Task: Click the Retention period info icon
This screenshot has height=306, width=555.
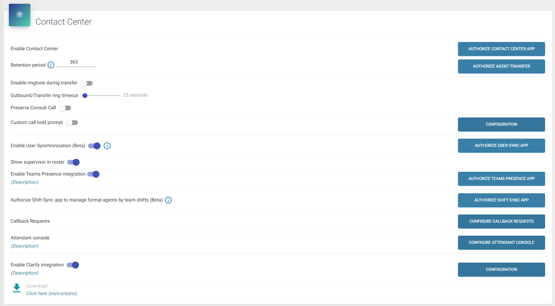Action: click(51, 65)
